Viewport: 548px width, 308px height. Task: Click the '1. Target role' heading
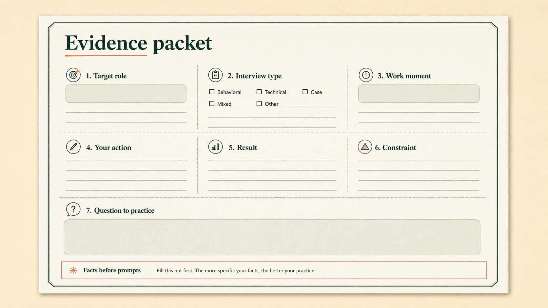coord(106,76)
